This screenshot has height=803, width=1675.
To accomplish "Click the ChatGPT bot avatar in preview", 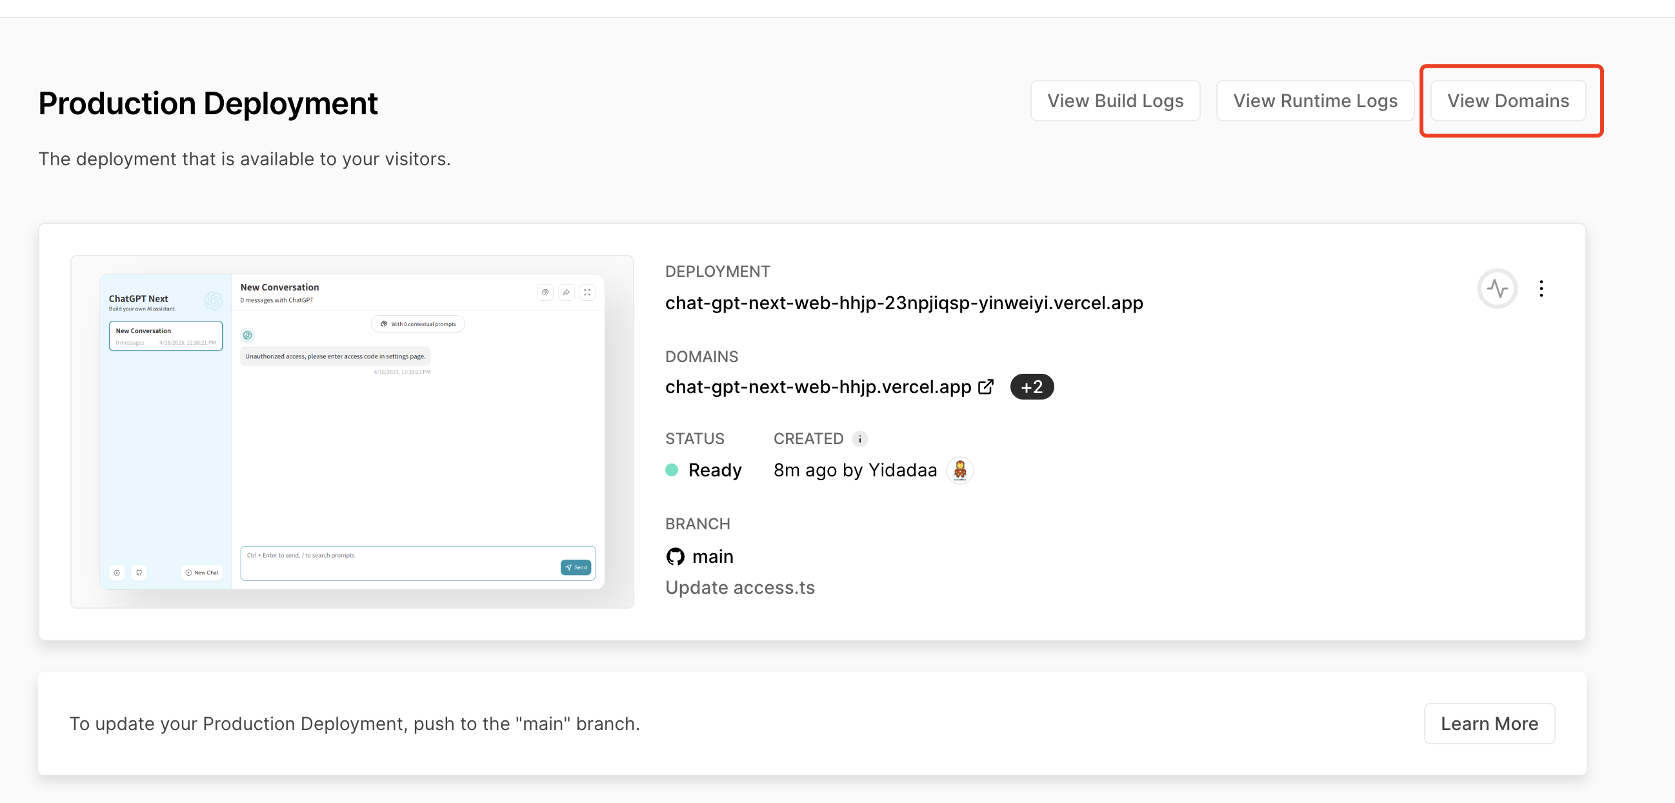I will 248,335.
